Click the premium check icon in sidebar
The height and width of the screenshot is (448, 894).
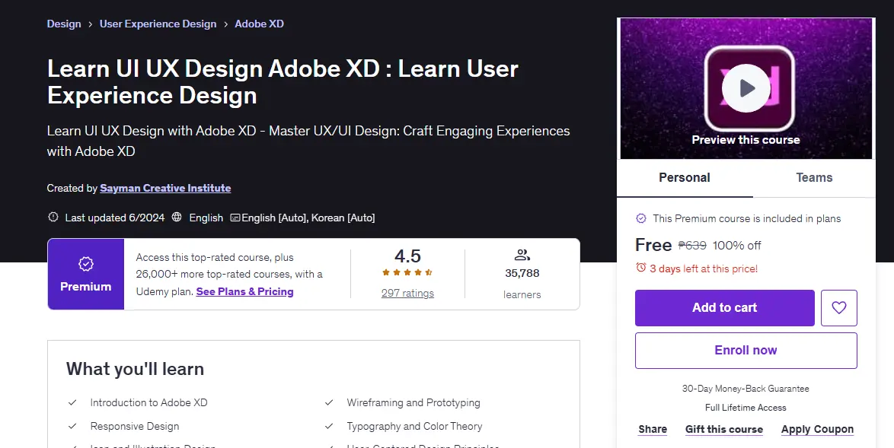click(641, 218)
